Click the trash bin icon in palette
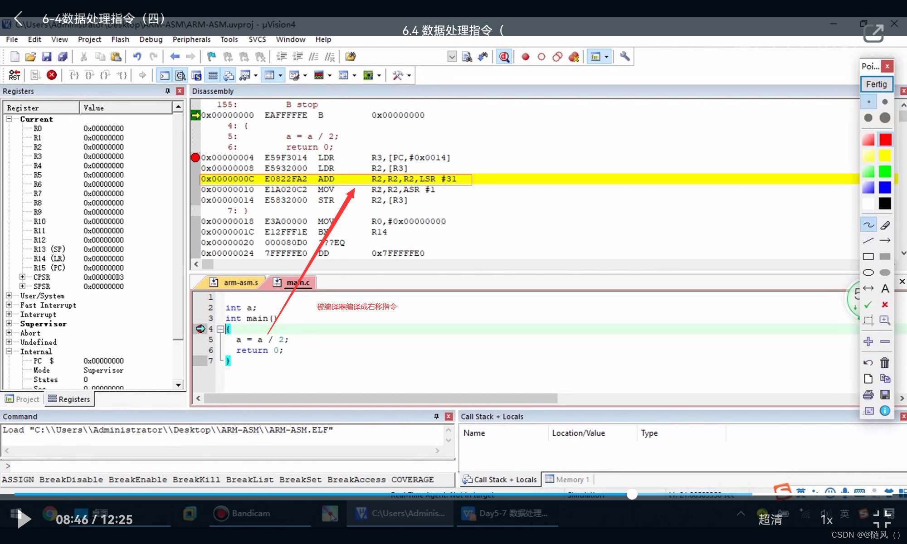 pyautogui.click(x=885, y=363)
